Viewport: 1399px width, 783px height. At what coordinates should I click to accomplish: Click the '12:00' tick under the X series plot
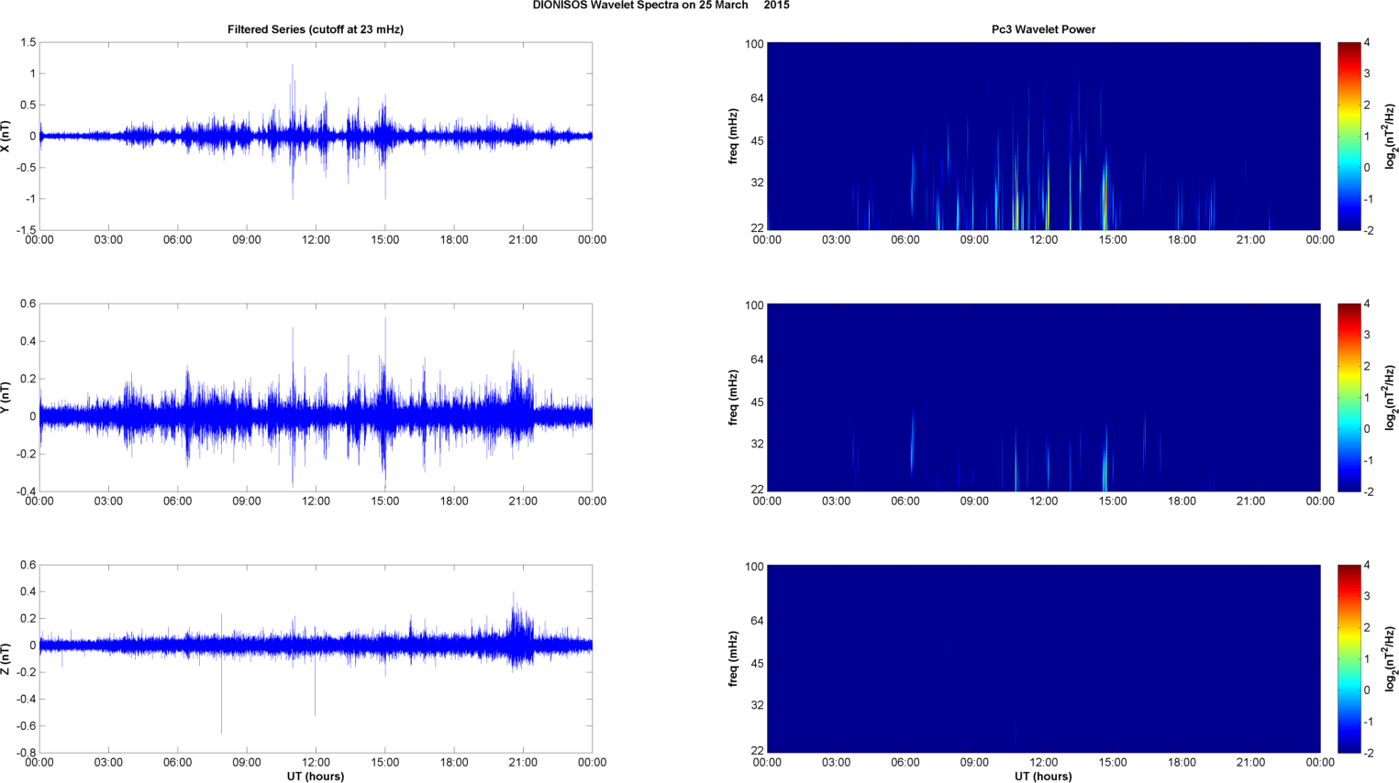click(x=316, y=240)
